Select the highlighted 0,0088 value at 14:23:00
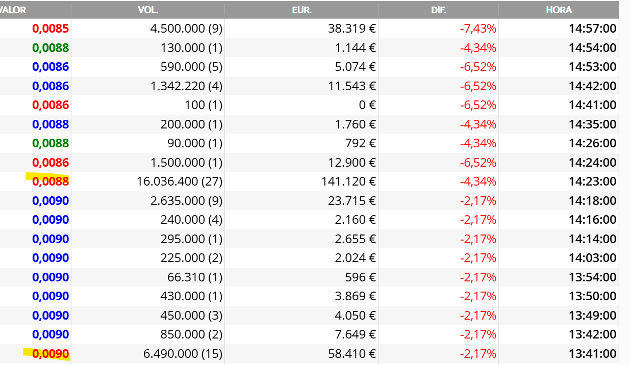The width and height of the screenshot is (630, 365). [51, 181]
